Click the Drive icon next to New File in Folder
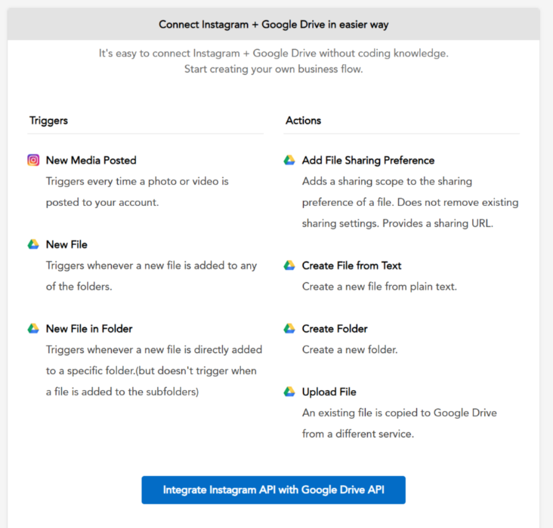553x528 pixels. (x=33, y=329)
